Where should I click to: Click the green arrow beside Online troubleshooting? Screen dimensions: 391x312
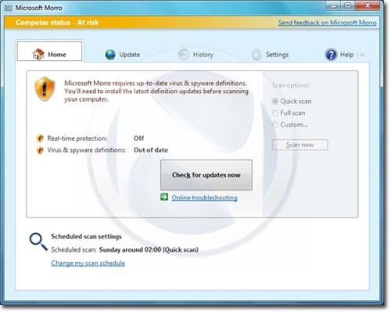click(164, 197)
